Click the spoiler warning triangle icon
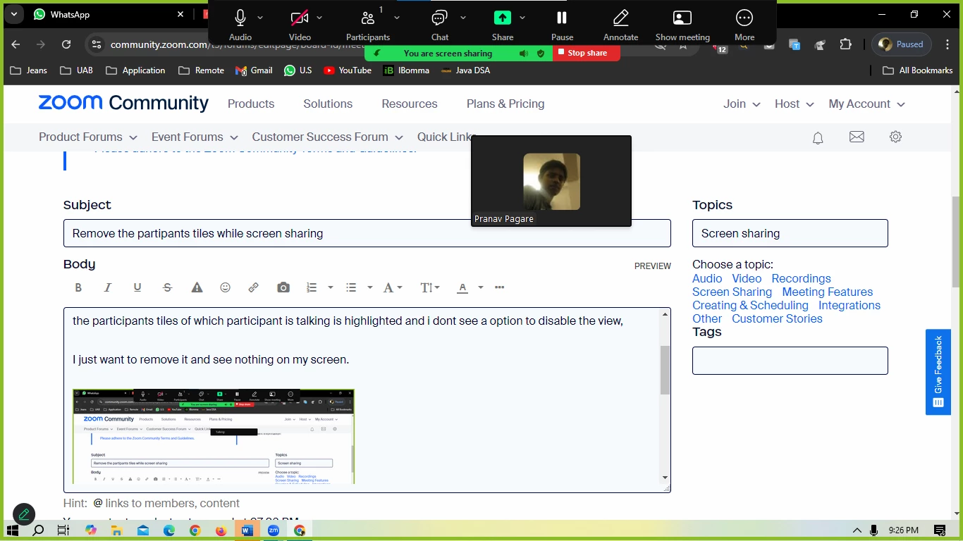 pyautogui.click(x=197, y=287)
